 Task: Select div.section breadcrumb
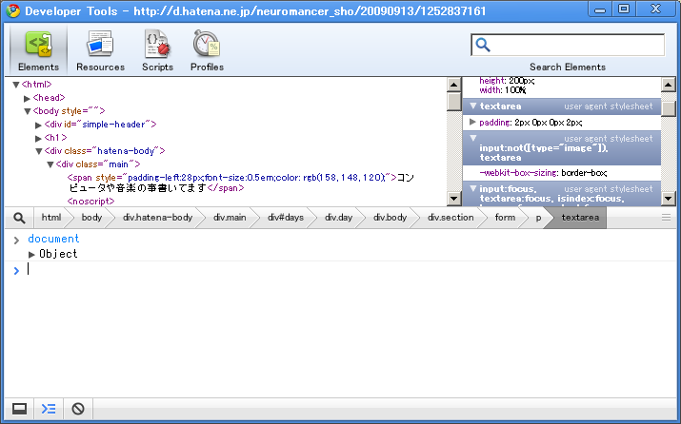click(451, 218)
